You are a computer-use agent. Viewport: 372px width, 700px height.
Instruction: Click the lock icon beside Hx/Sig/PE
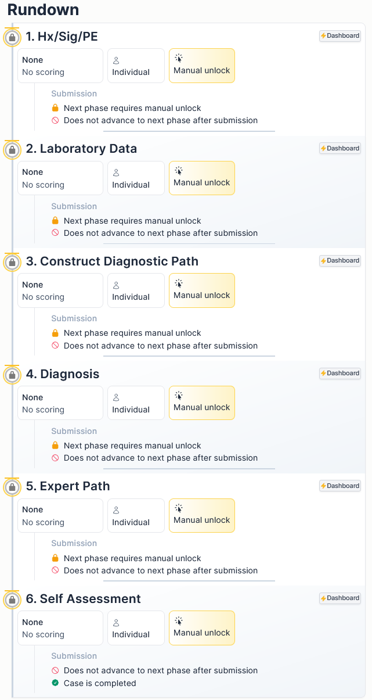point(12,38)
